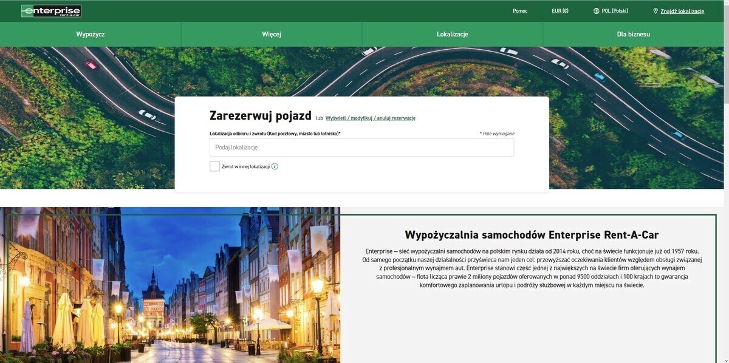729x363 pixels.
Task: Click the scrollbar up arrow
Action: [x=727, y=3]
